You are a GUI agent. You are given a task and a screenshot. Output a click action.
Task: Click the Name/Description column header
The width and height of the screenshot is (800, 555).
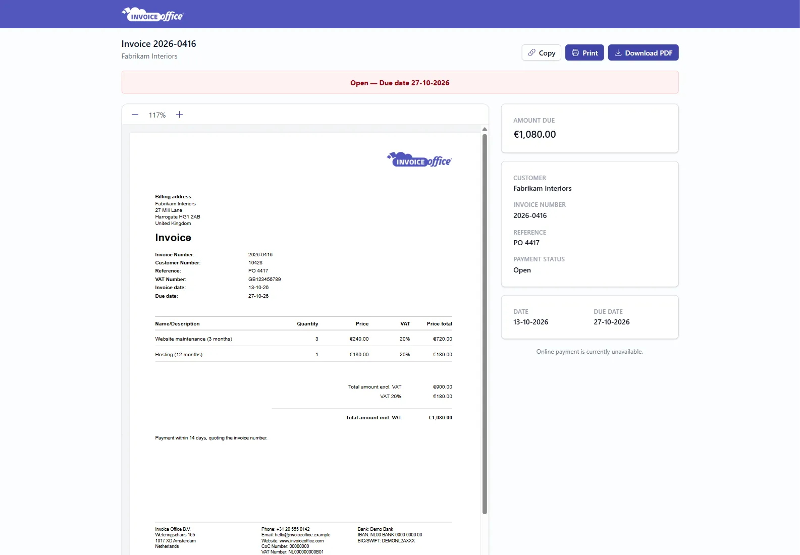pos(177,324)
